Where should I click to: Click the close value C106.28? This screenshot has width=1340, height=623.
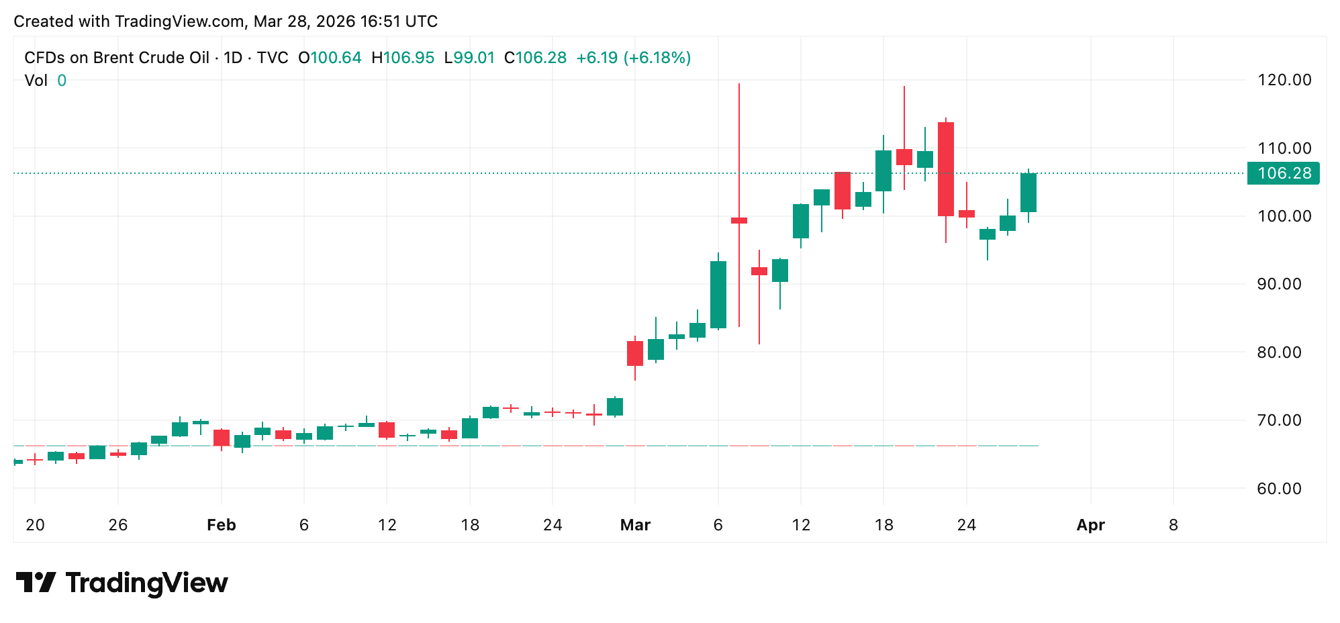[535, 58]
